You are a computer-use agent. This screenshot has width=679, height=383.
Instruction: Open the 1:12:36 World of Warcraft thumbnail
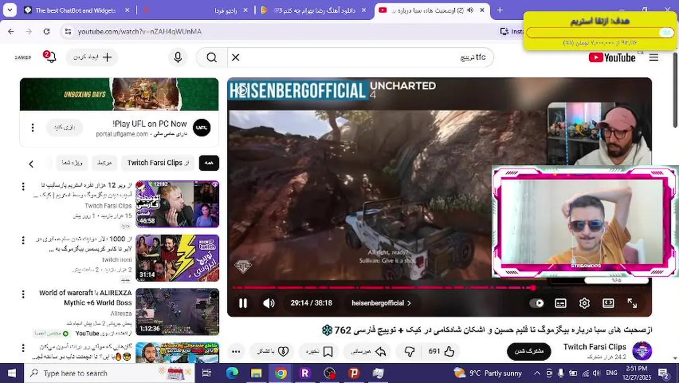click(177, 312)
